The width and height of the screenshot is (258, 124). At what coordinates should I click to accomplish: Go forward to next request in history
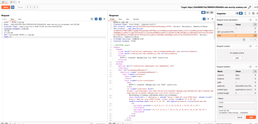[x=34, y=7]
